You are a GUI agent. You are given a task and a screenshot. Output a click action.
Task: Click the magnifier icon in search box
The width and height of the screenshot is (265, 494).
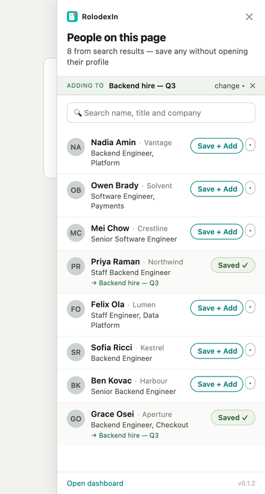[78, 113]
